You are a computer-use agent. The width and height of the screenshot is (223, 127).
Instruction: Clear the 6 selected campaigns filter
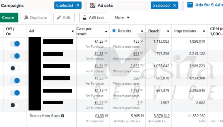pyautogui.click(x=78, y=5)
